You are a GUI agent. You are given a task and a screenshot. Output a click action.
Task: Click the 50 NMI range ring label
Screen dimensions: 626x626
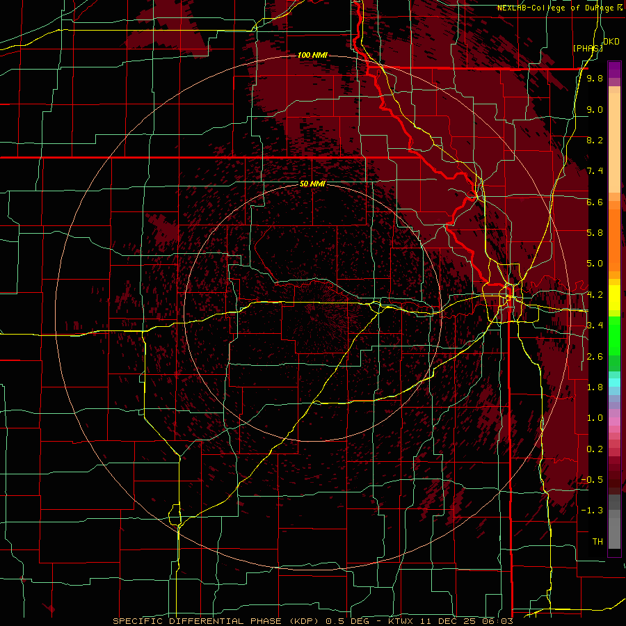click(x=312, y=184)
